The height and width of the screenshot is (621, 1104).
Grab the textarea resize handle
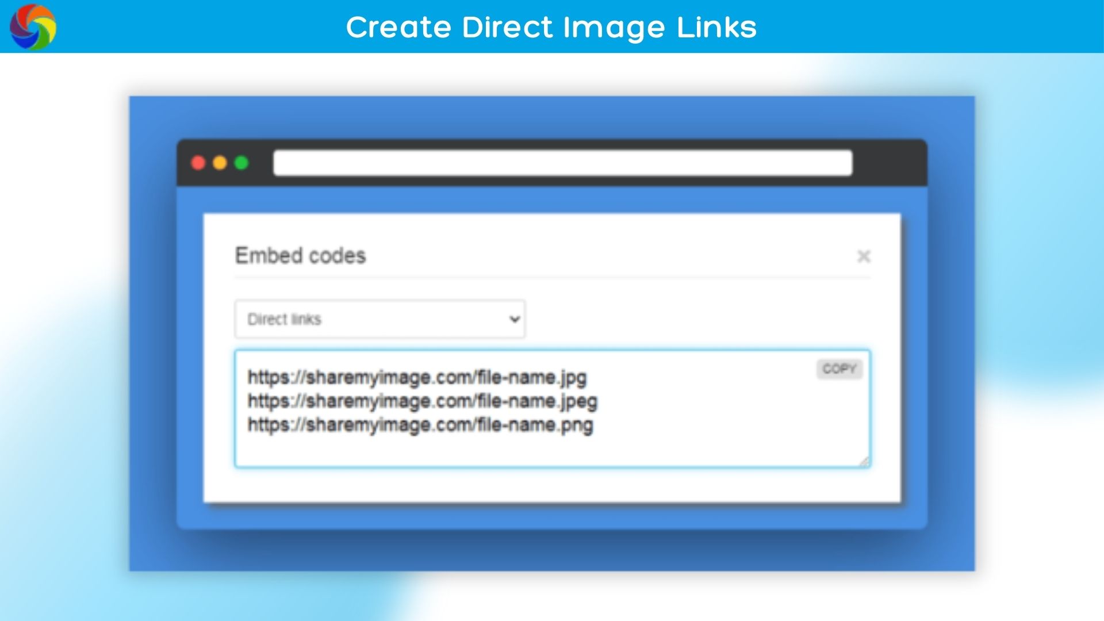[864, 461]
